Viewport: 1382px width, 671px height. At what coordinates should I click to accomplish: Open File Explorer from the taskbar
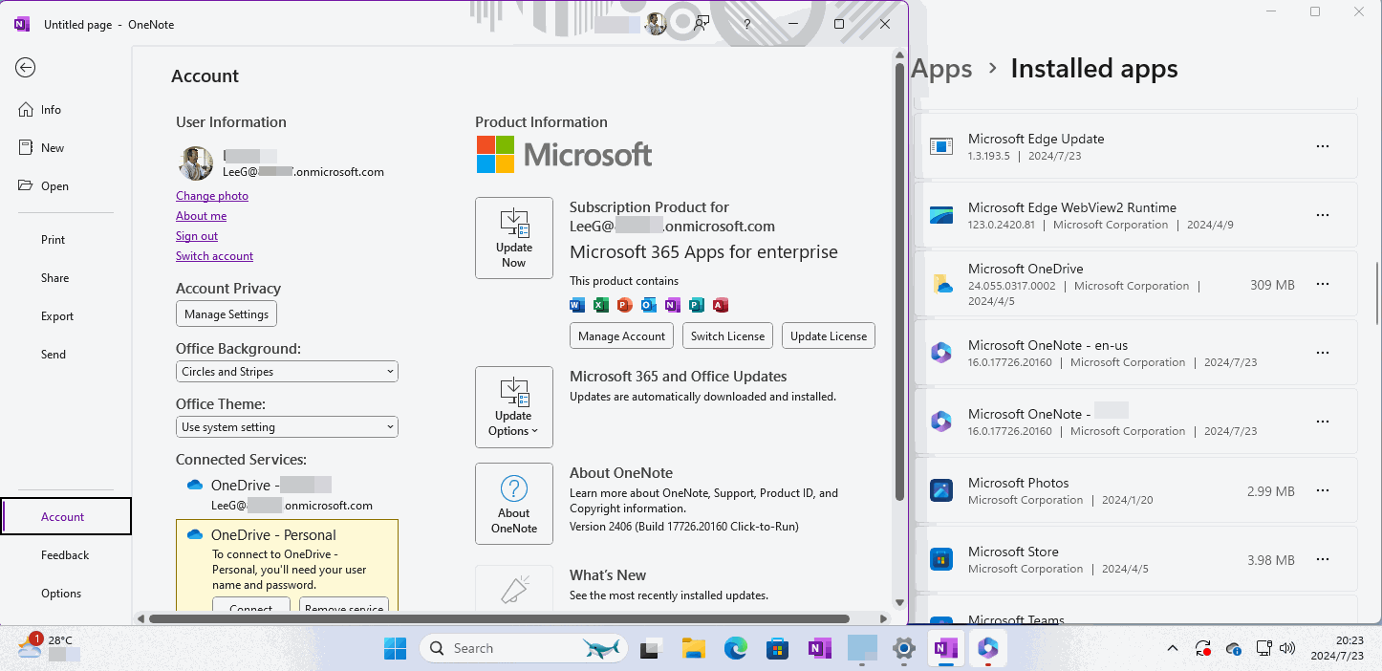click(x=693, y=649)
